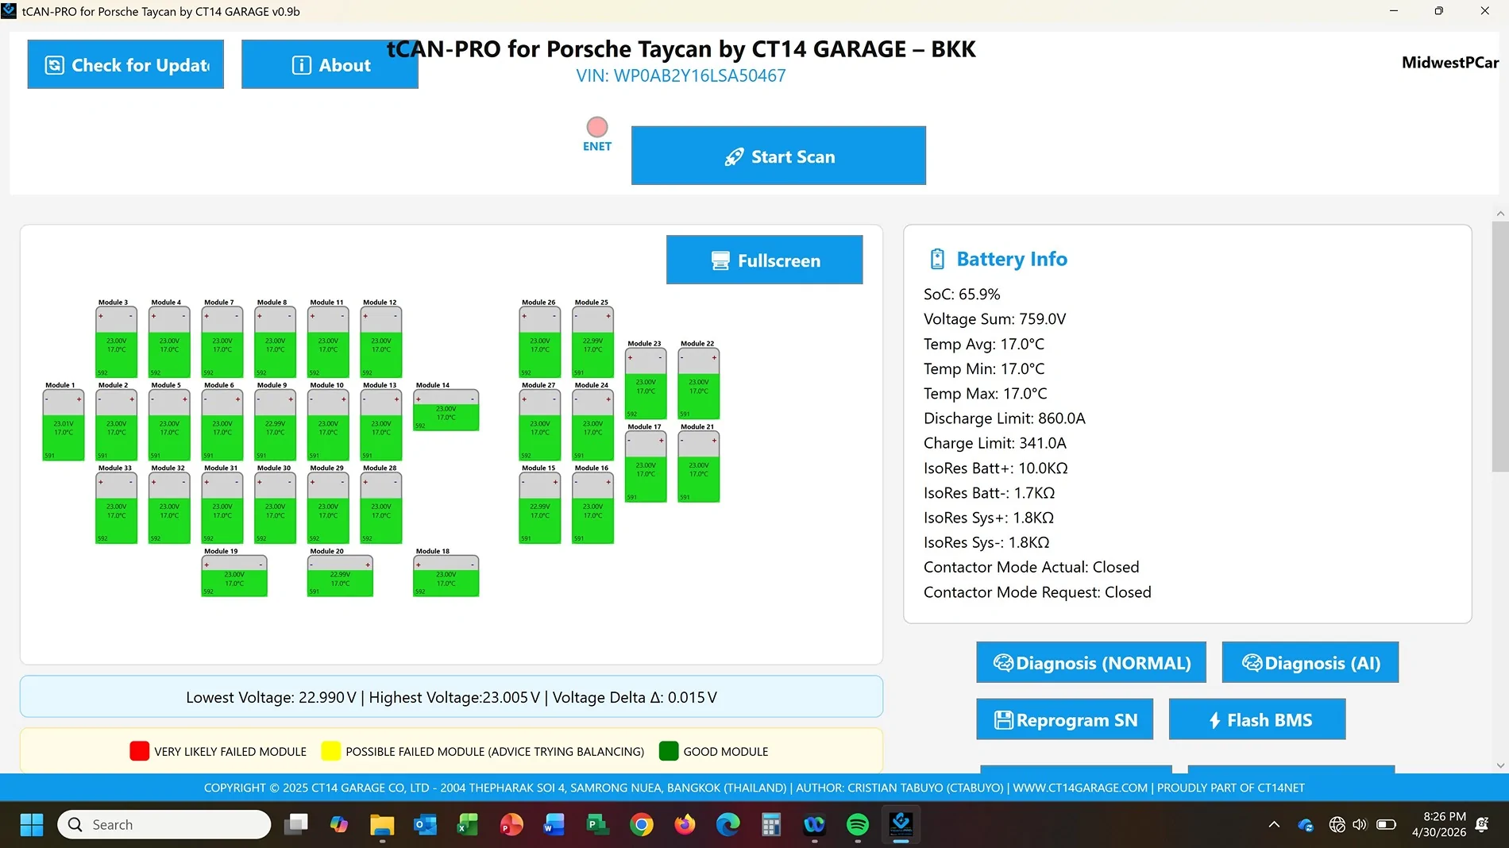Viewport: 1509px width, 848px height.
Task: Click the red Very Likely Failed Module swatch
Action: pos(139,751)
